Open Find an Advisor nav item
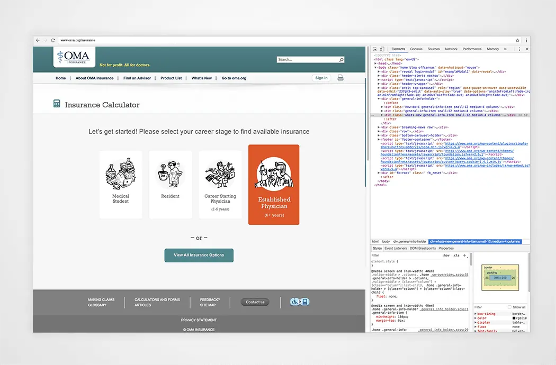Viewport: 556px width, 365px height. pos(137,78)
